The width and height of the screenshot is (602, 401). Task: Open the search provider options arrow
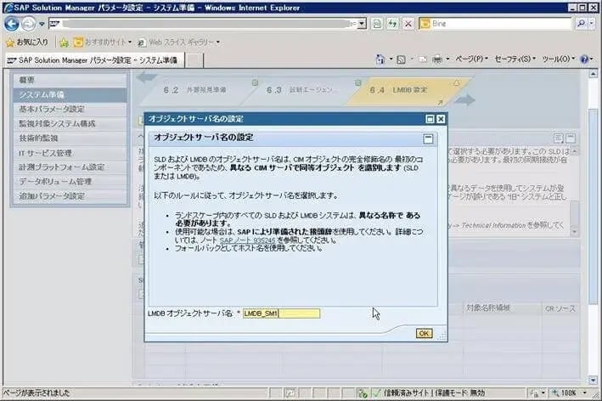[x=592, y=24]
